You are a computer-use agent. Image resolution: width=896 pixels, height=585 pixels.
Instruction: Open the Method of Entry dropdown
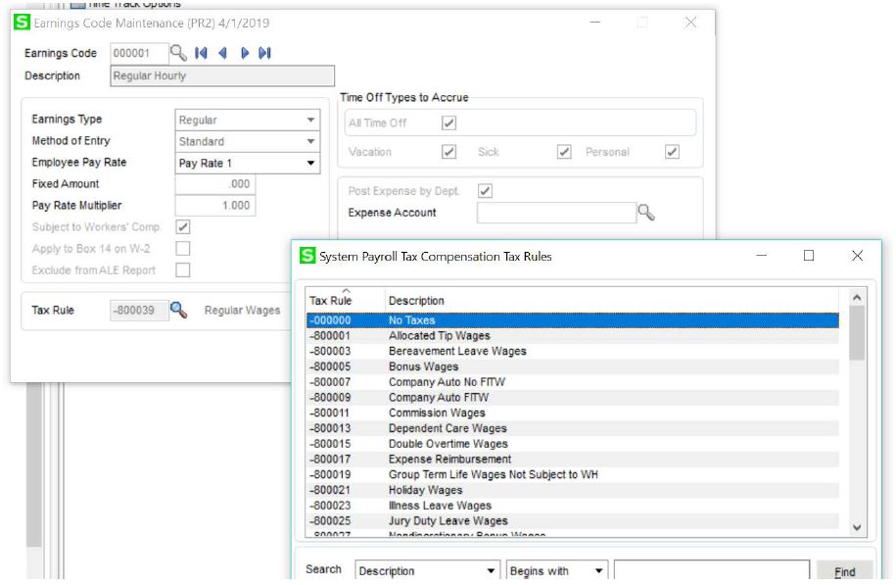248,141
